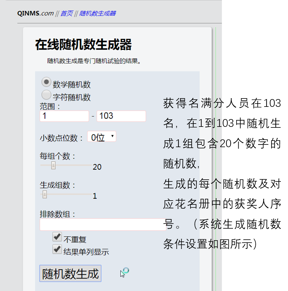Click the 排除数组 input field
The image size is (288, 291).
[103, 224]
